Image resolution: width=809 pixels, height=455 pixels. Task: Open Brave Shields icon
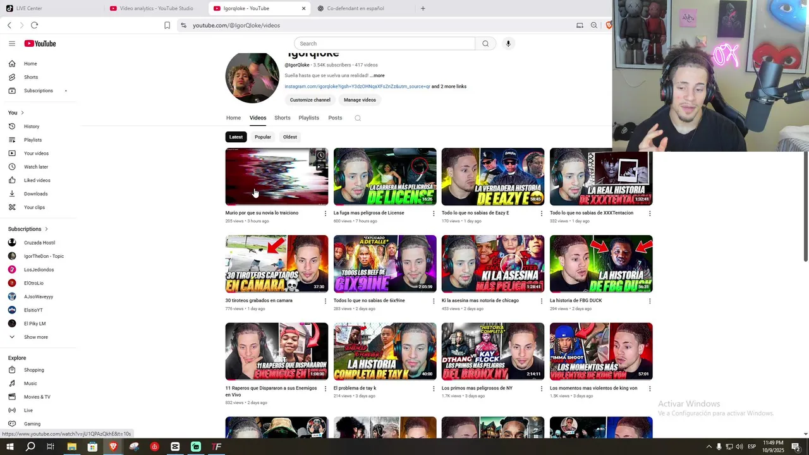click(609, 25)
